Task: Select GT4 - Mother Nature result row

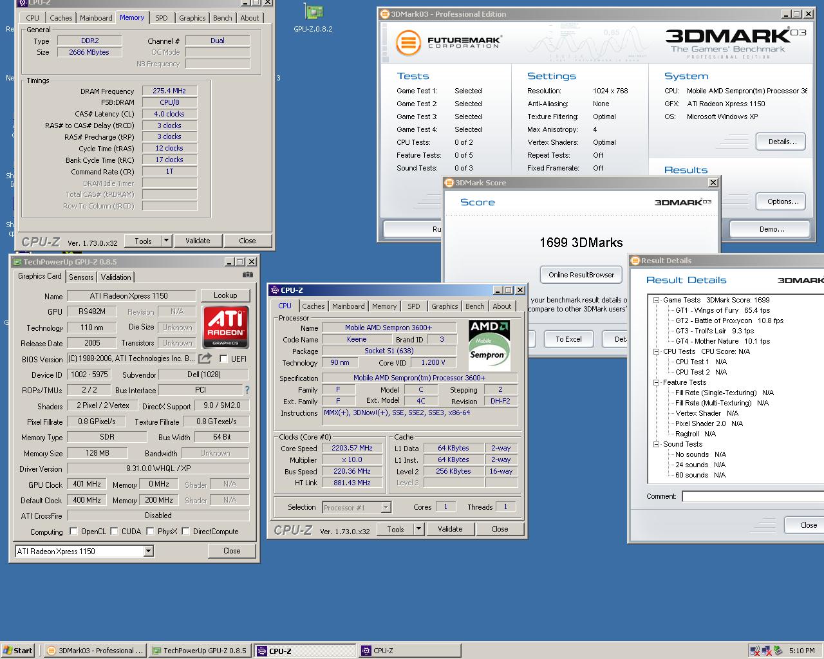Action: pyautogui.click(x=722, y=341)
